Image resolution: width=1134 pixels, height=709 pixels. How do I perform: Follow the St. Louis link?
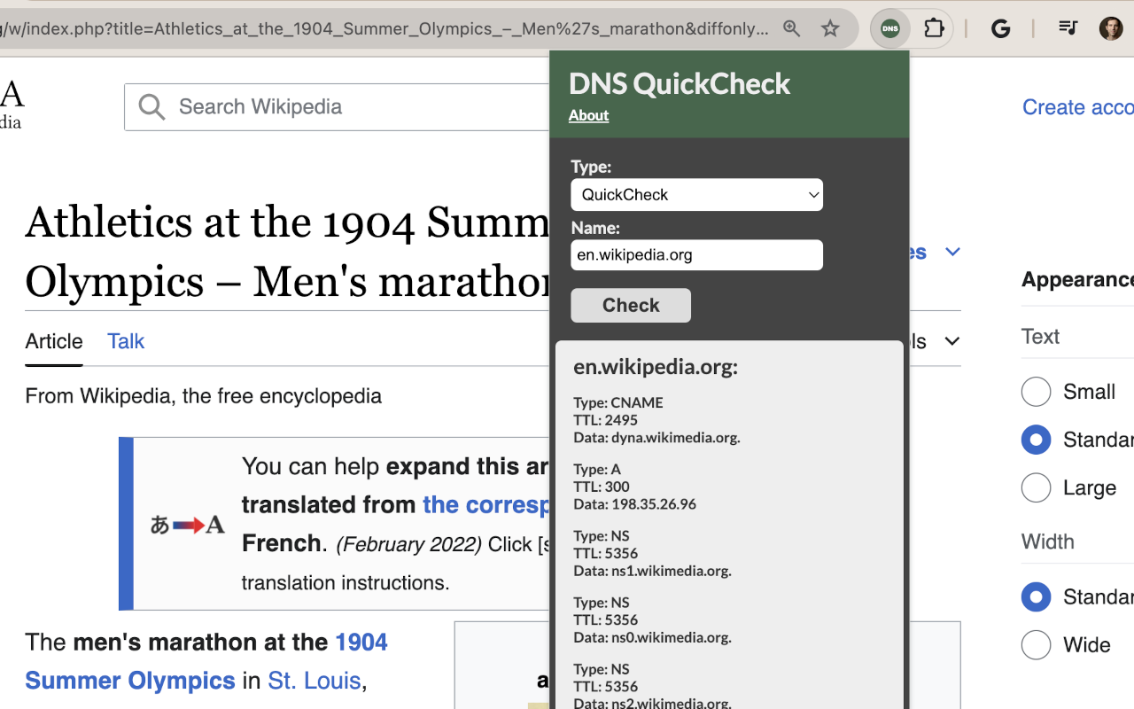[314, 680]
